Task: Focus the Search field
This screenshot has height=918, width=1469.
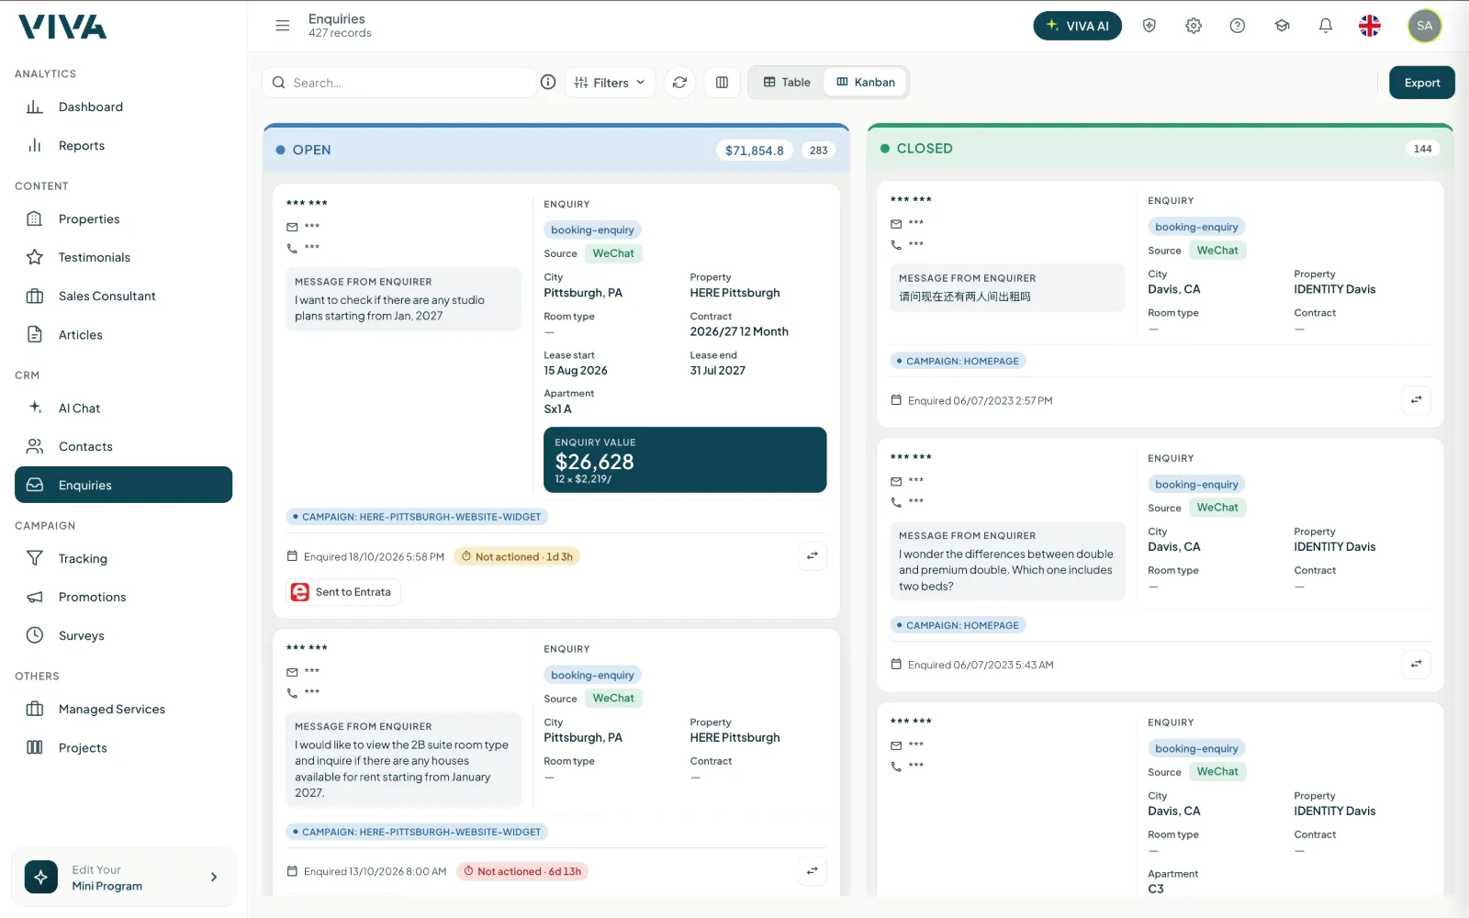Action: pos(399,83)
